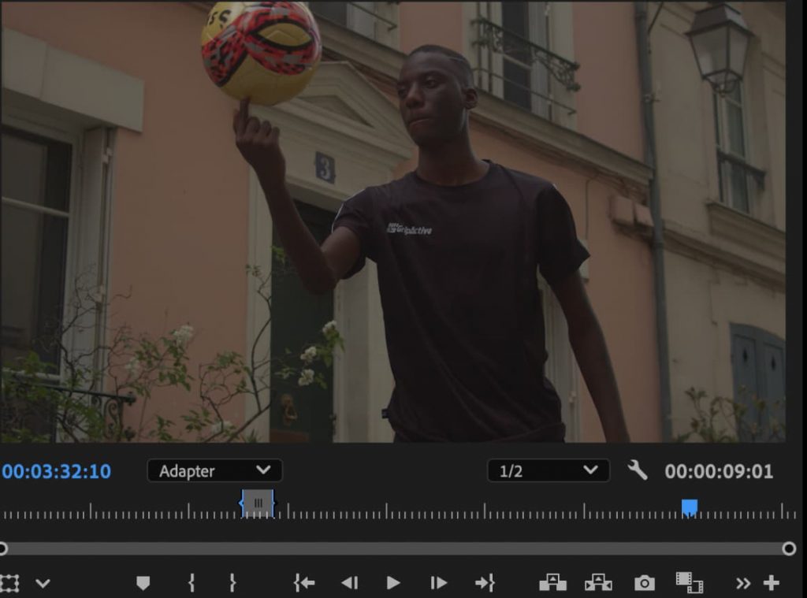Open the 1/2 playback resolution dropdown
807x598 pixels.
548,471
